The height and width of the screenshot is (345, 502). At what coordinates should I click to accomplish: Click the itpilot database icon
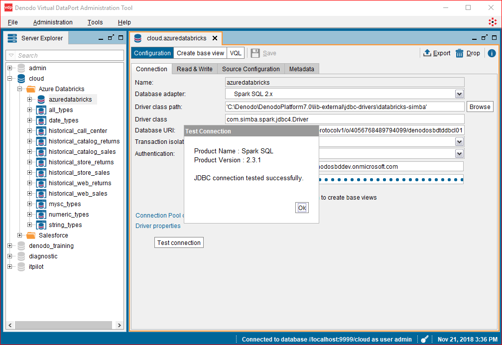click(x=21, y=267)
